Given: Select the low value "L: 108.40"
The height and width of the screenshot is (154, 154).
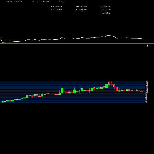Looking at the screenshot, I should click(x=81, y=10).
